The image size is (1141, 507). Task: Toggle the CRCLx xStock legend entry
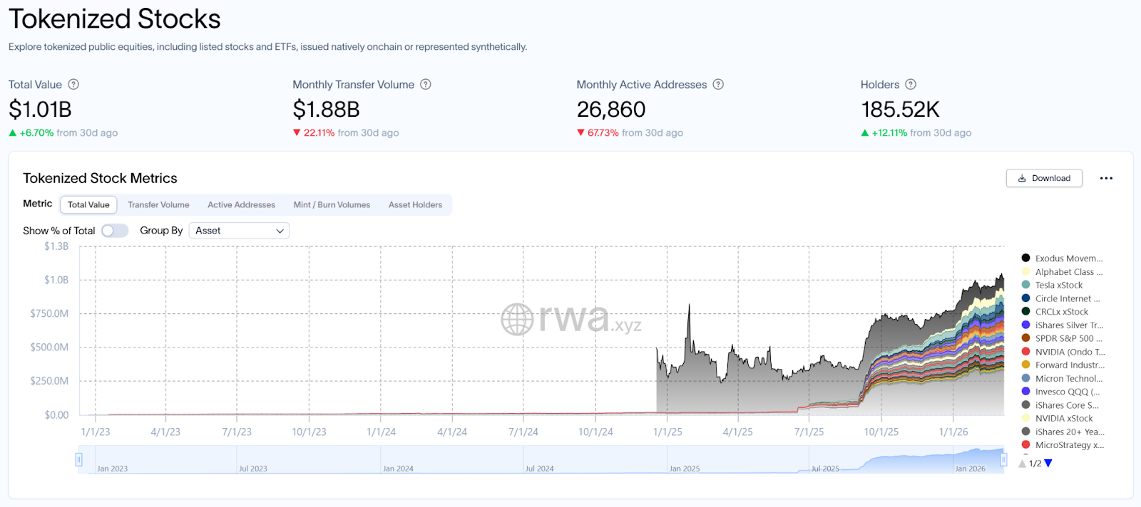1055,312
